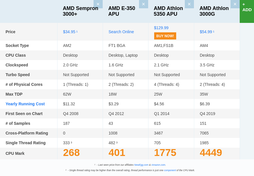
Task: Open the $34.95 Sempron price link
Action: point(69,32)
